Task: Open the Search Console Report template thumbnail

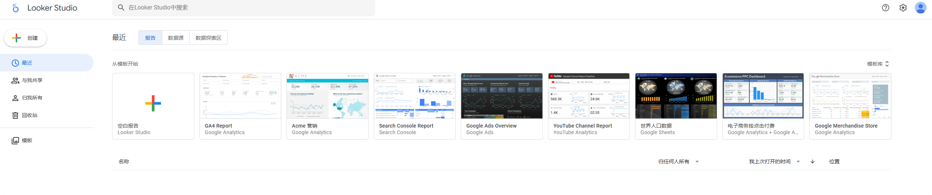Action: 415,96
